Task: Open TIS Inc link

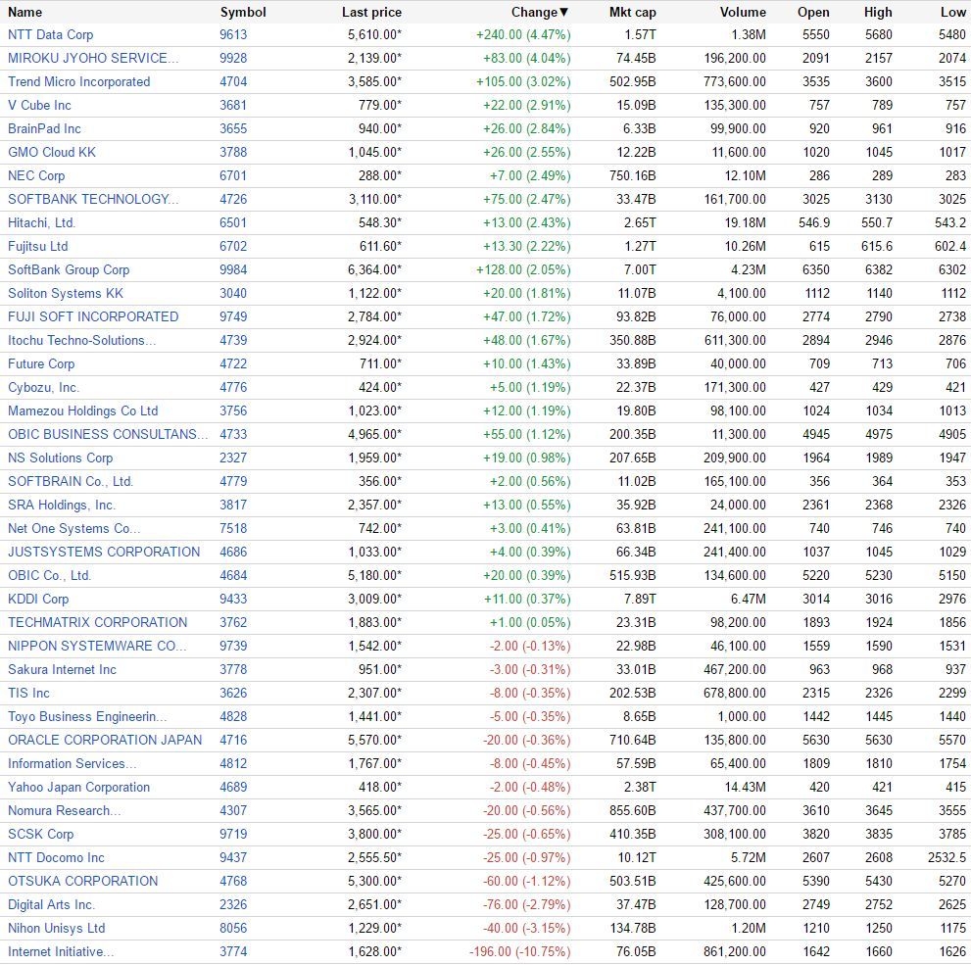Action: pyautogui.click(x=28, y=694)
